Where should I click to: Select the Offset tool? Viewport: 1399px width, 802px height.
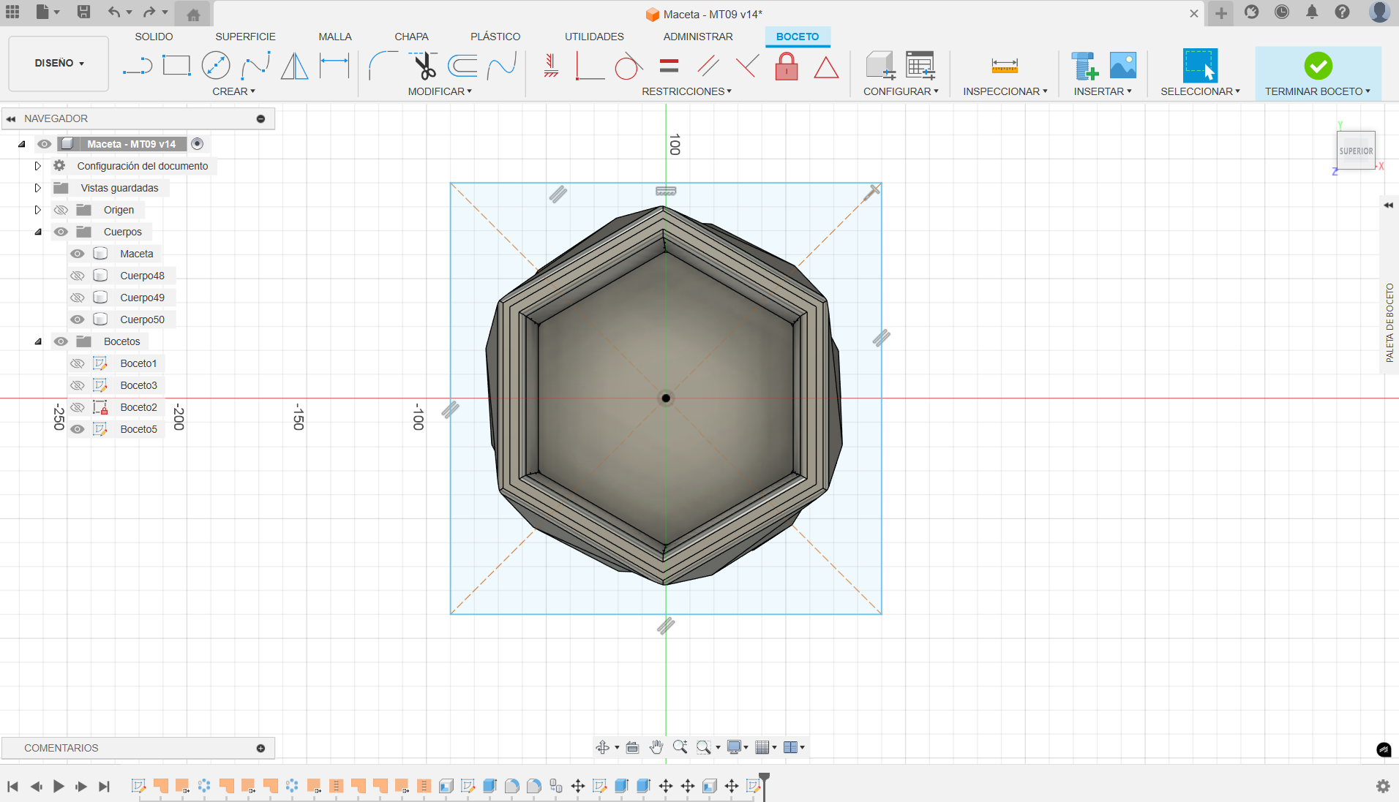(x=462, y=66)
